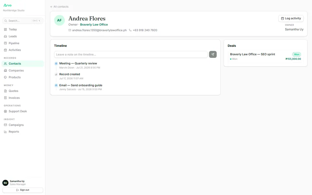Image resolution: width=312 pixels, height=195 pixels.
Task: Click the contact email address
Action: point(99,30)
